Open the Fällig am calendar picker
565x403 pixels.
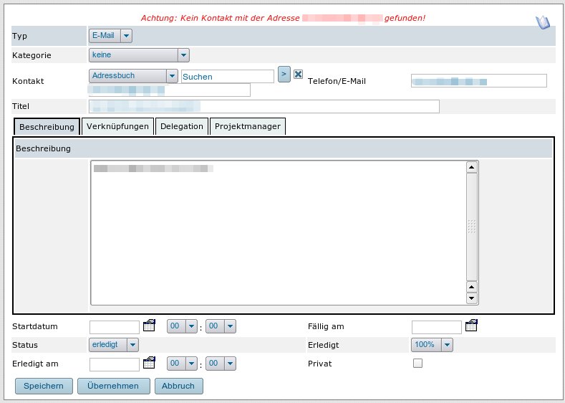(471, 326)
